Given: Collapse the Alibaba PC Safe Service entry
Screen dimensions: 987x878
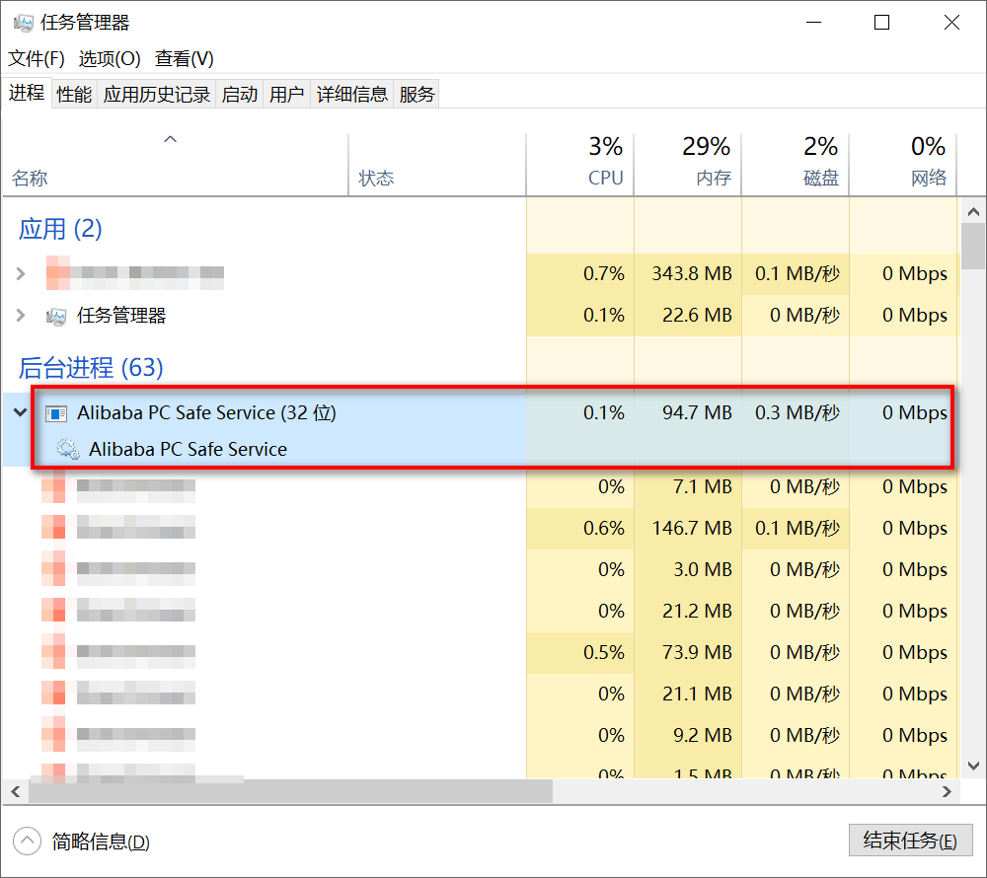Looking at the screenshot, I should pyautogui.click(x=20, y=412).
